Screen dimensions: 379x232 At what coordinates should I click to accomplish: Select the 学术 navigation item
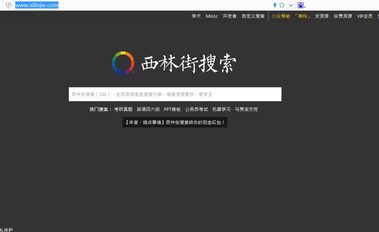pos(196,16)
